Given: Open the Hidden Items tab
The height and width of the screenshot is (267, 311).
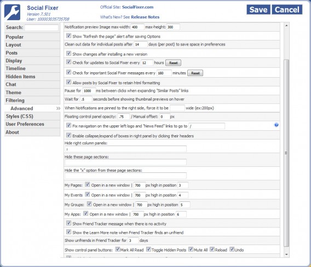Looking at the screenshot, I should [32, 77].
